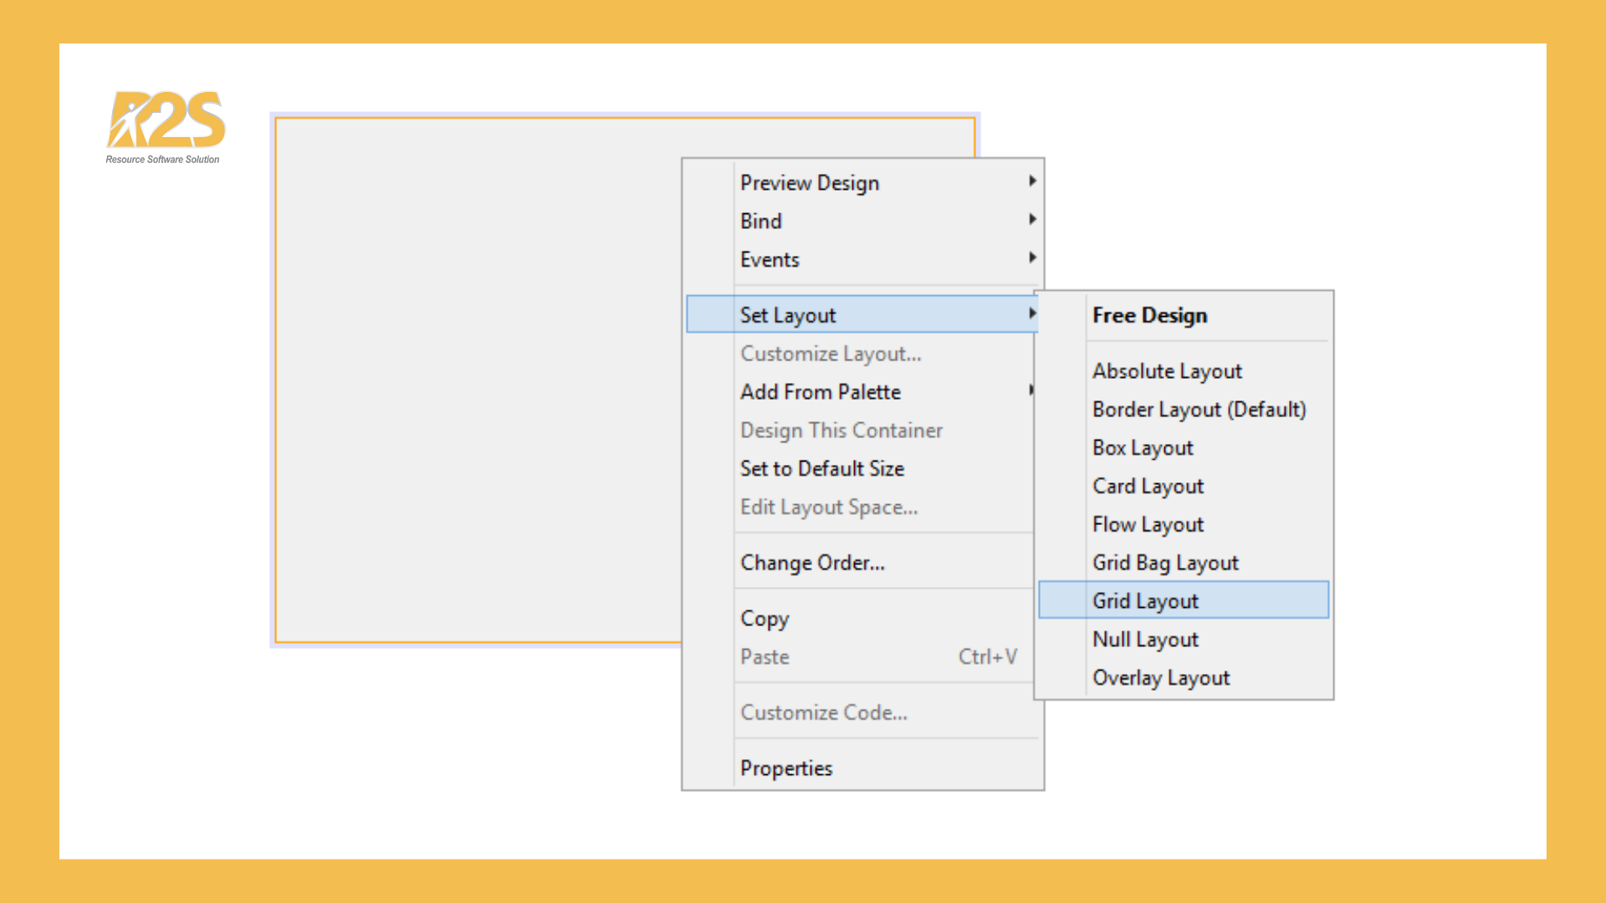The image size is (1606, 903).
Task: Choose Set to Default Size
Action: [822, 469]
